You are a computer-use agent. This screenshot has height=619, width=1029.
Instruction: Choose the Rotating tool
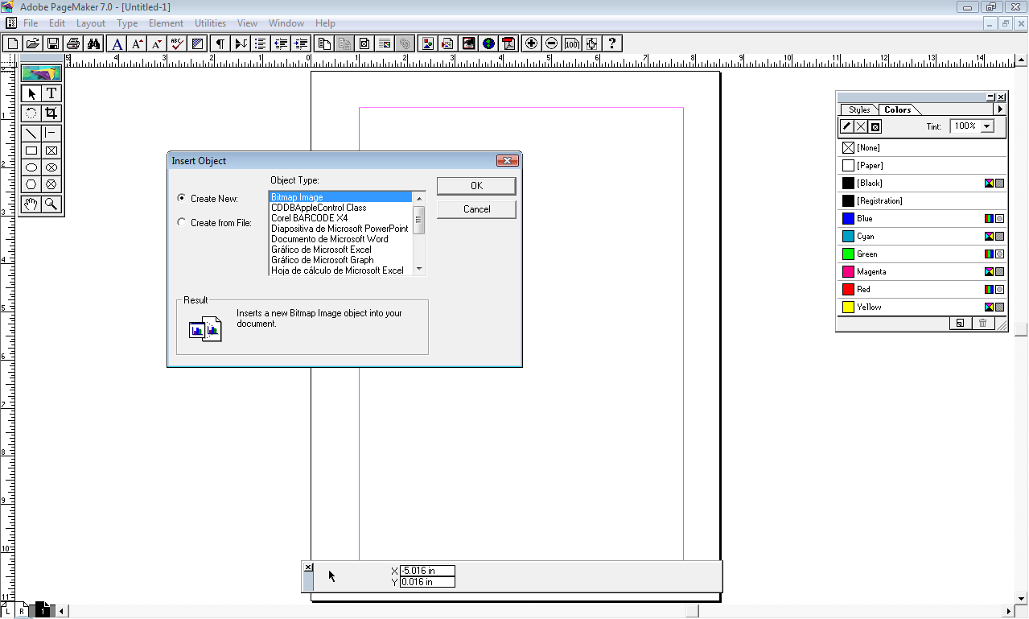(31, 113)
